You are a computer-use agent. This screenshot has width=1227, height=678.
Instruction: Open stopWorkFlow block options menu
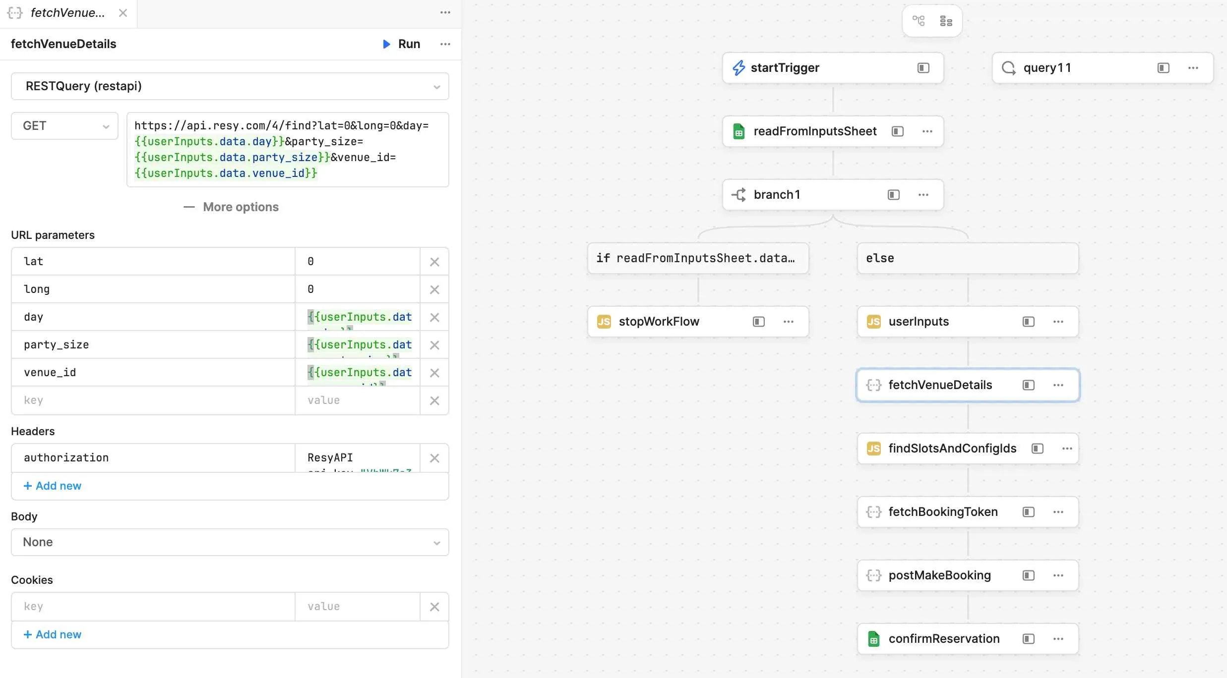(x=789, y=322)
